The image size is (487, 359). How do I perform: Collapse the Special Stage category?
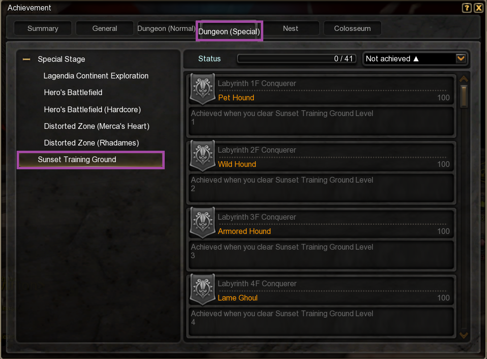26,59
